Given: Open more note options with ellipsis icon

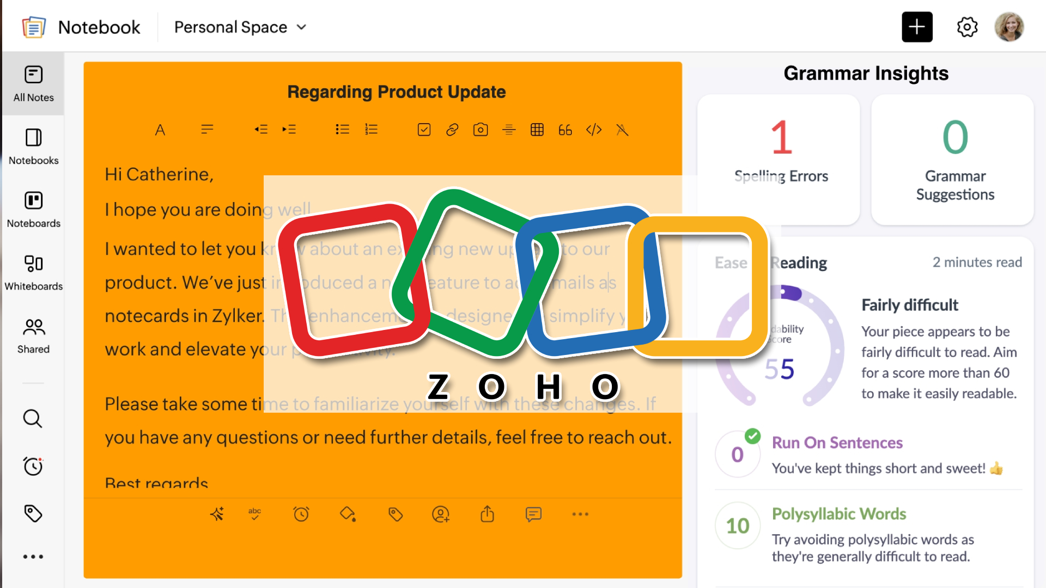Looking at the screenshot, I should [580, 514].
